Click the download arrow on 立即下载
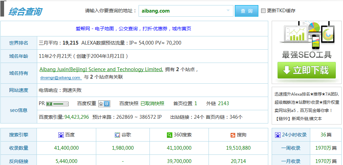Viewport: 343px width, 165px height. [x=287, y=70]
